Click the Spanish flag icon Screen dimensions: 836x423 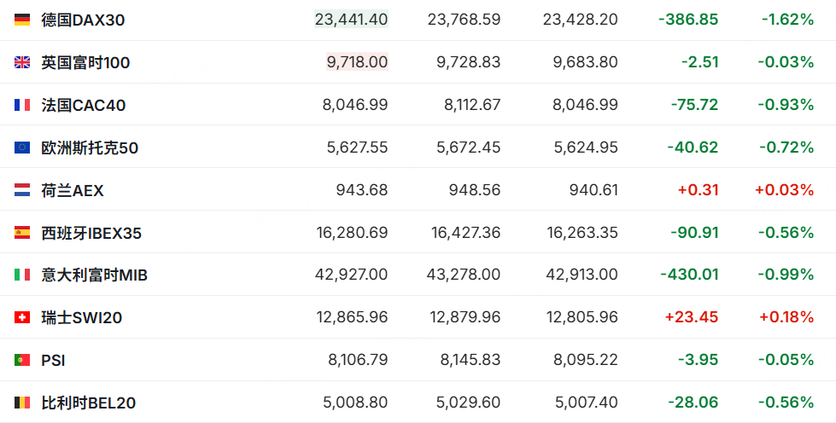[22, 233]
